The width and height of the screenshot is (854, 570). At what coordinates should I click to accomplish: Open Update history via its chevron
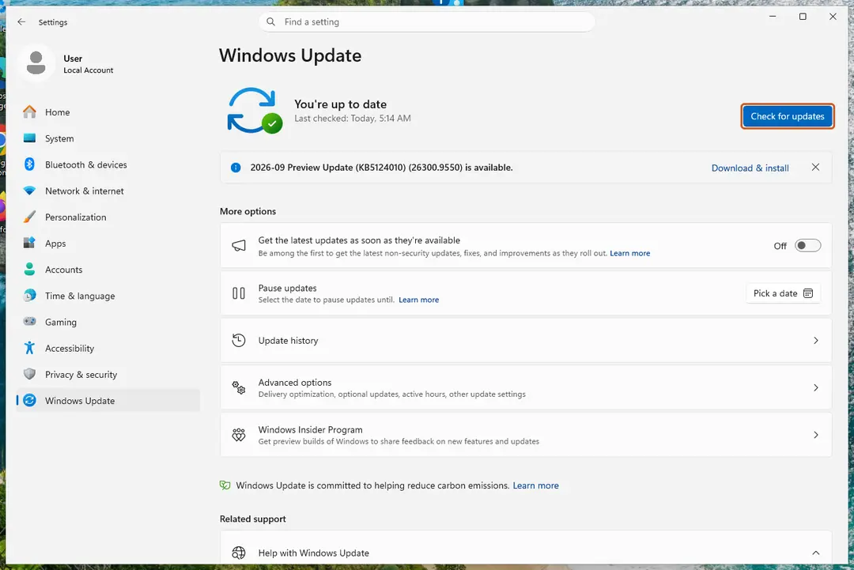[816, 340]
